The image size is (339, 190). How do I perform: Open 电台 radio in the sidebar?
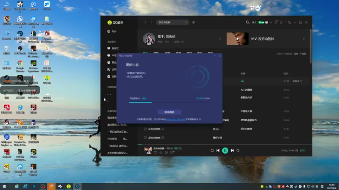coord(112,31)
